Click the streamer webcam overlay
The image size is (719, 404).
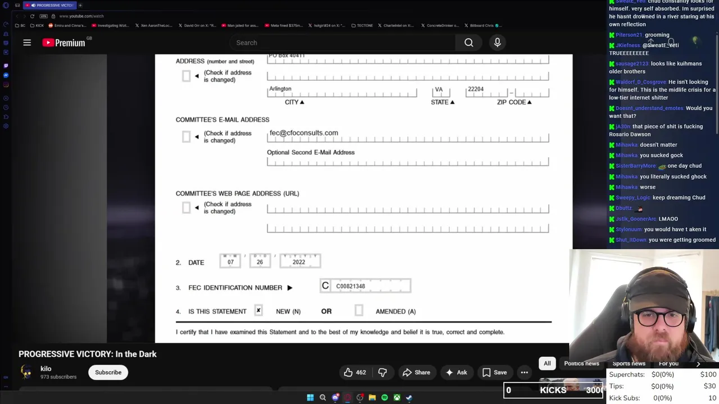tap(644, 306)
